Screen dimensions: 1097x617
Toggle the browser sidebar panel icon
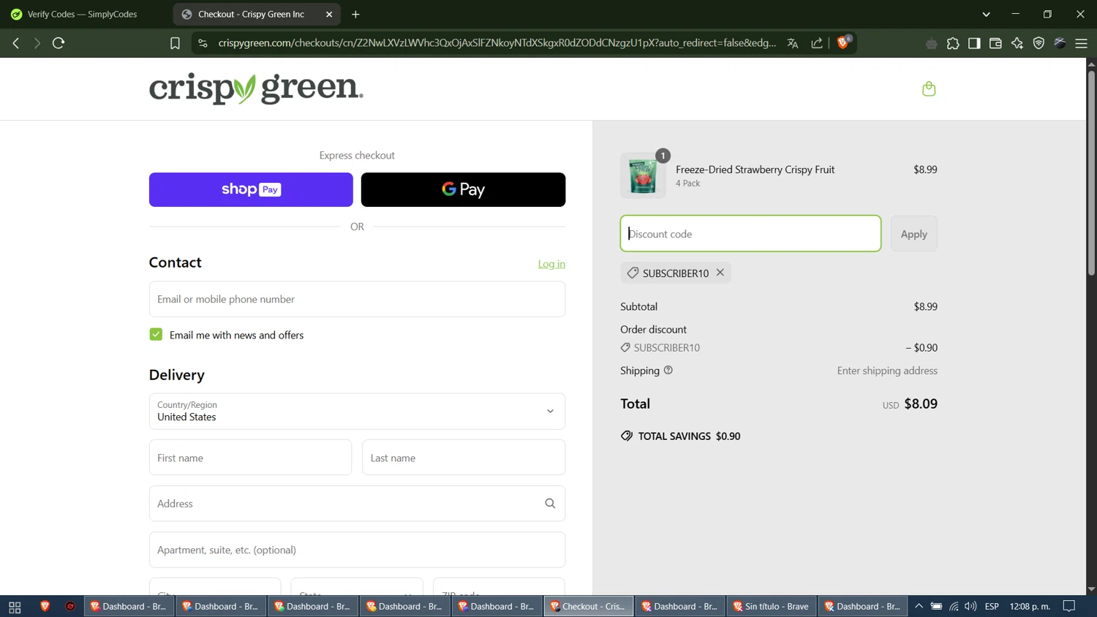974,44
